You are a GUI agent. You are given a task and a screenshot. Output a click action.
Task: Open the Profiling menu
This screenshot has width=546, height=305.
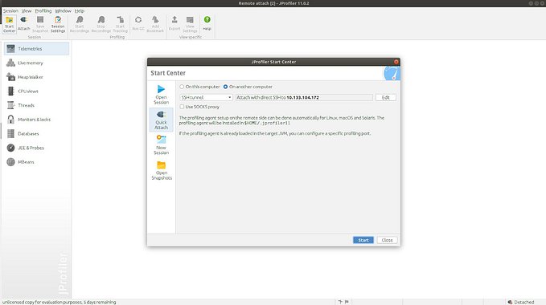coord(43,10)
